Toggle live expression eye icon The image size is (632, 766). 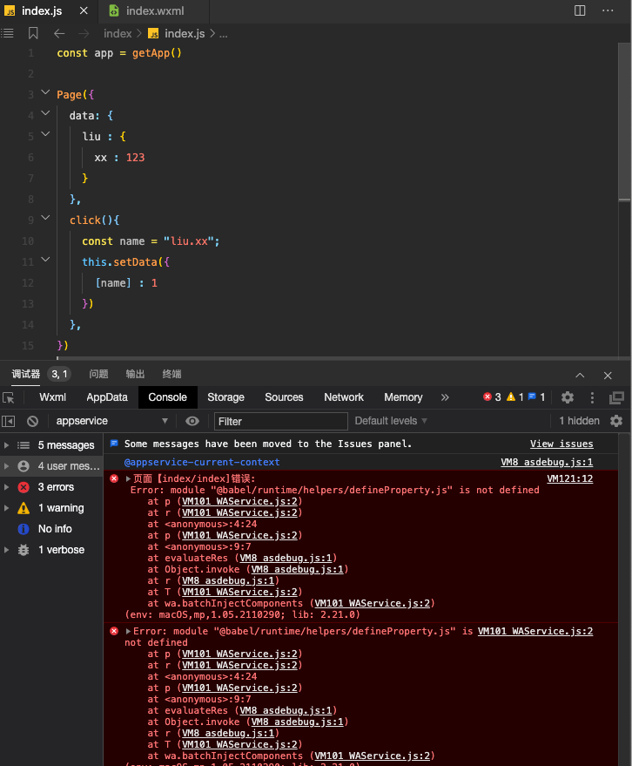[192, 421]
